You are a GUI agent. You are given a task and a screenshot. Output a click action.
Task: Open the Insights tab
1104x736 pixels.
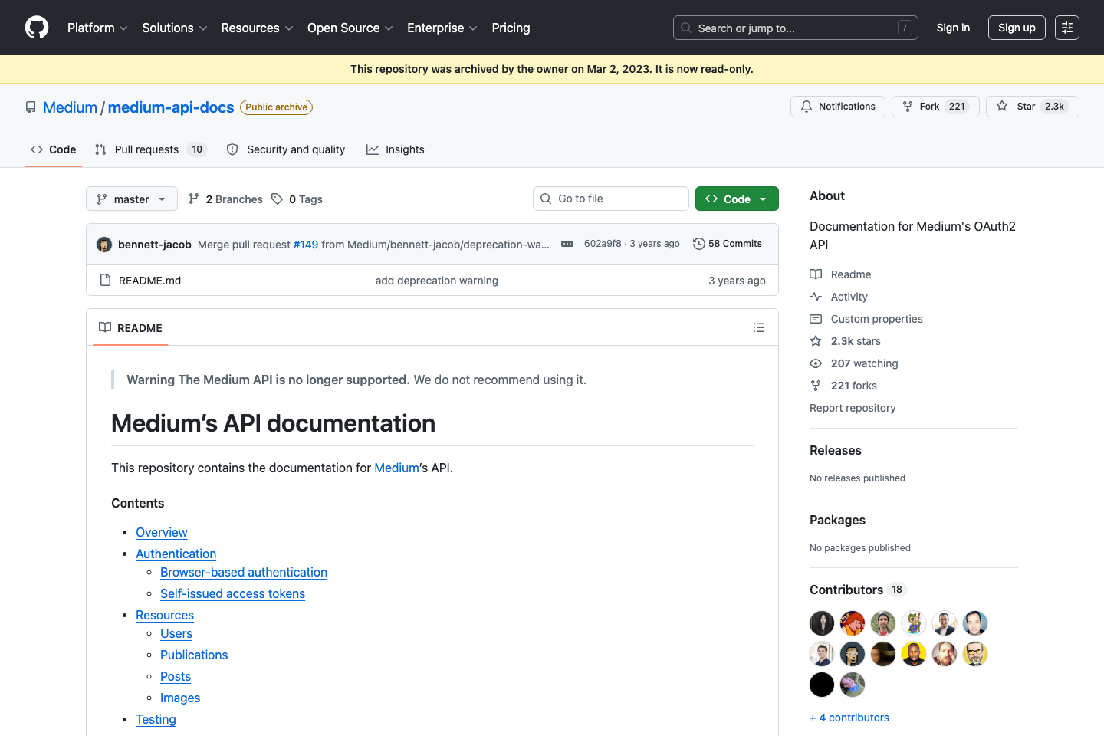click(396, 149)
